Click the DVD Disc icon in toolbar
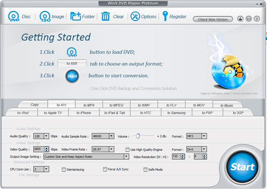267x190 pixels. pos(14,16)
